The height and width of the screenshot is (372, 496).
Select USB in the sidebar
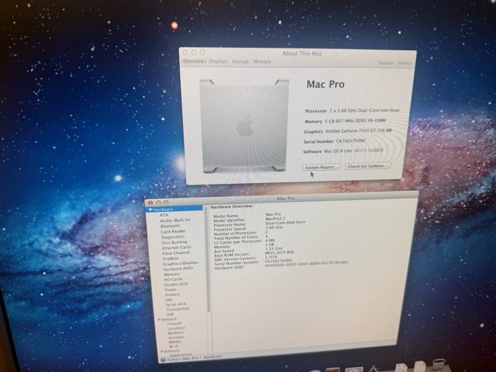[170, 314]
